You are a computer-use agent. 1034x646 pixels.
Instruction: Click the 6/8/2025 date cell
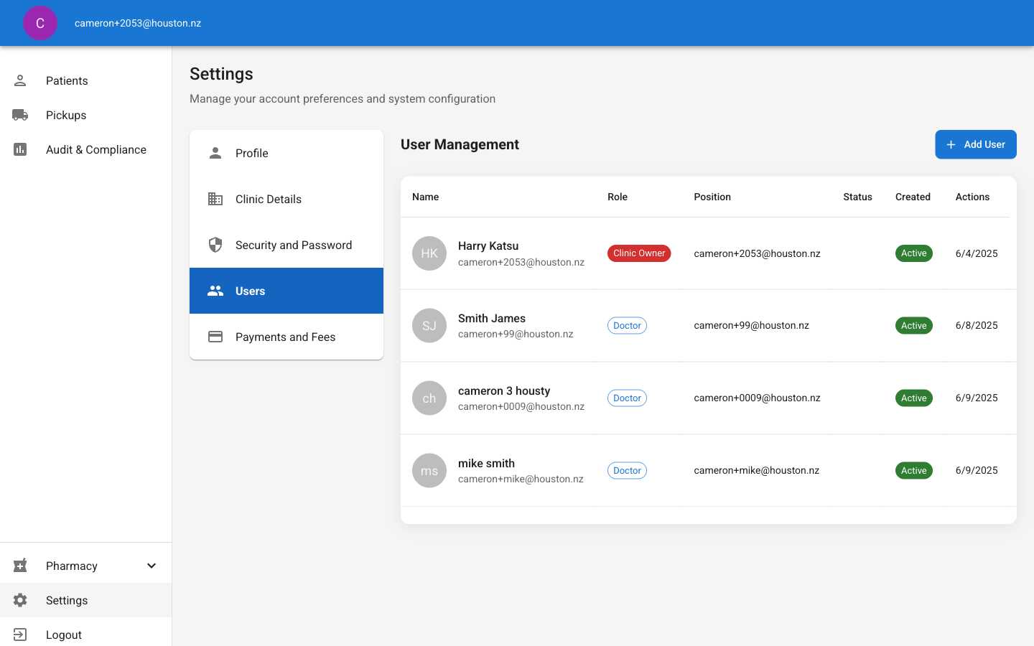[x=977, y=326]
